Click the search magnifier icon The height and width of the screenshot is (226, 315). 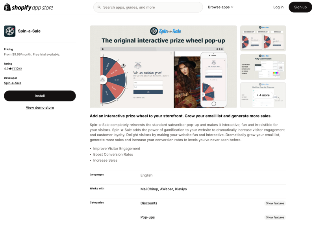[x=98, y=7]
